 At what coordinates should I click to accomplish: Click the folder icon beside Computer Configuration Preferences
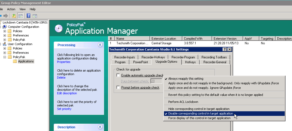9,35
